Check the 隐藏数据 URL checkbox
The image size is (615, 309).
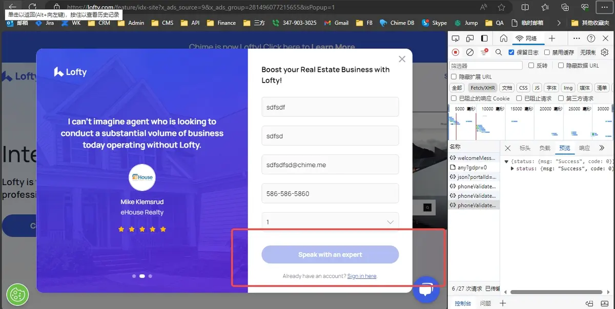[x=561, y=66]
